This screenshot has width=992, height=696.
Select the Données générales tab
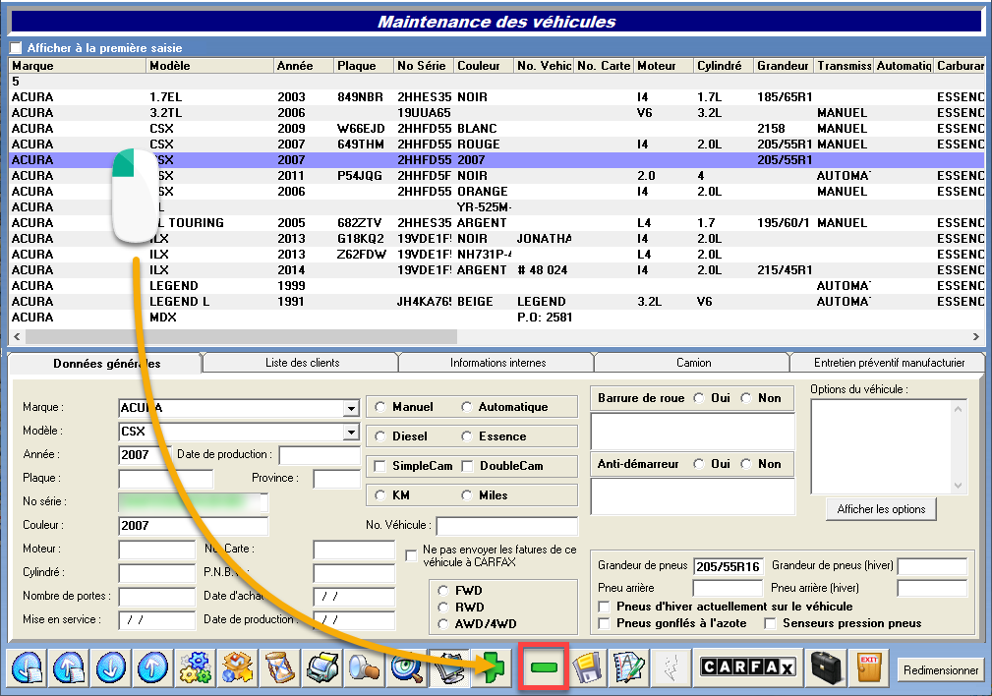coord(105,363)
